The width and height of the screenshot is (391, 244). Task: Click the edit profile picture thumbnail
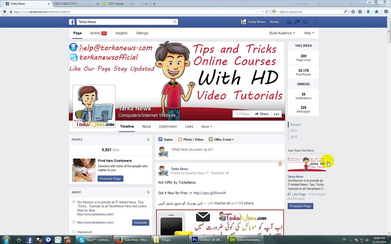point(94,106)
